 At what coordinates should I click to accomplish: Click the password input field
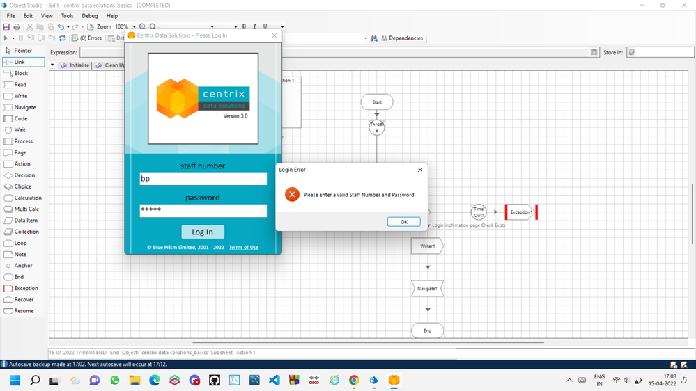click(203, 211)
